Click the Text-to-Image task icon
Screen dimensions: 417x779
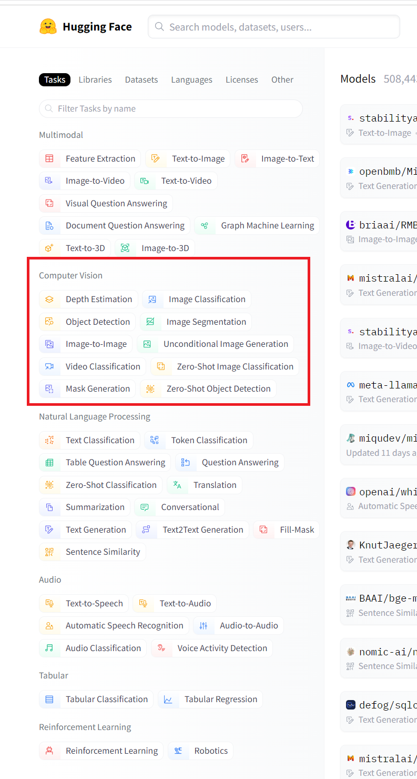(155, 158)
